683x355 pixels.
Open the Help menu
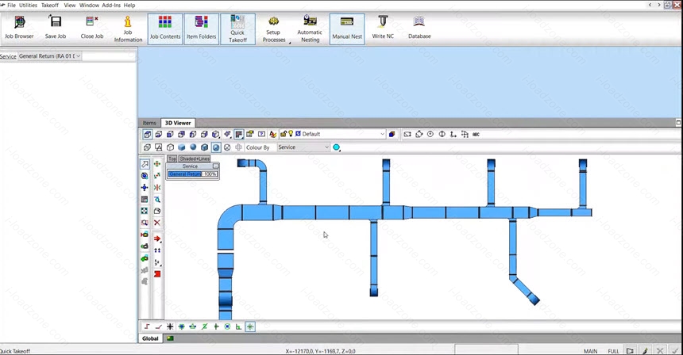pos(129,6)
